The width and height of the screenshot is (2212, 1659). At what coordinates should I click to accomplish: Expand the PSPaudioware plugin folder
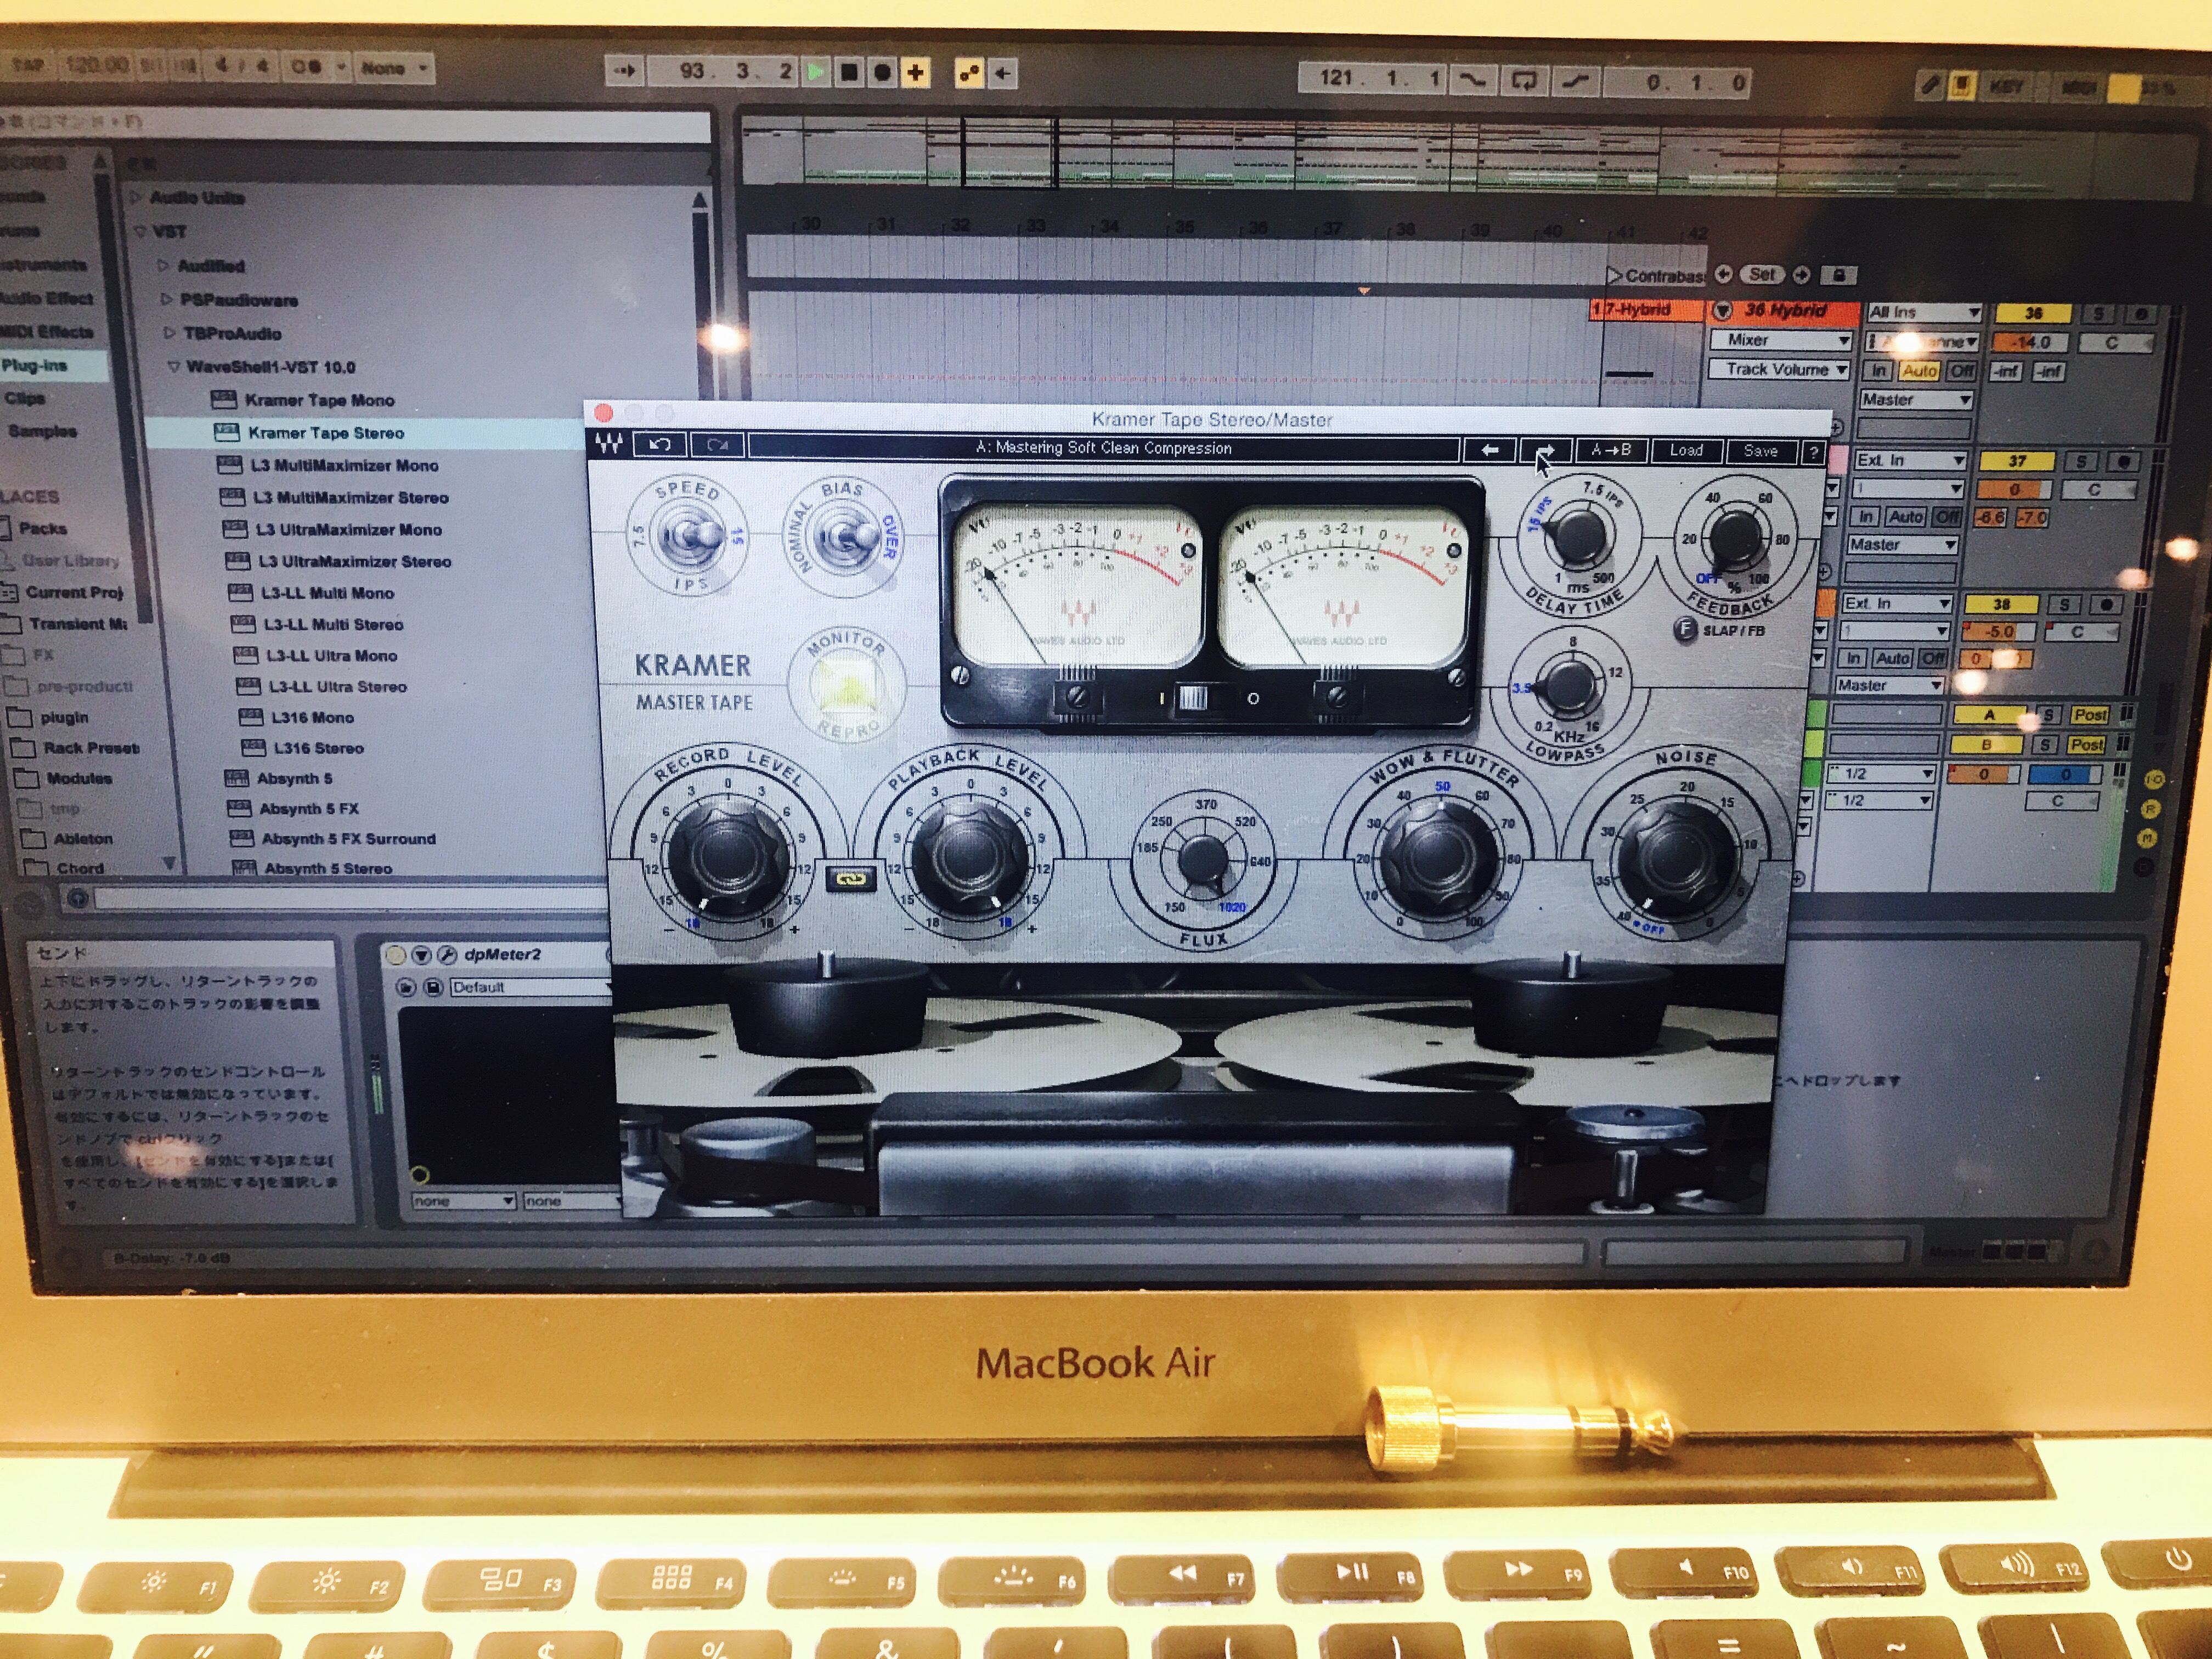pyautogui.click(x=166, y=299)
